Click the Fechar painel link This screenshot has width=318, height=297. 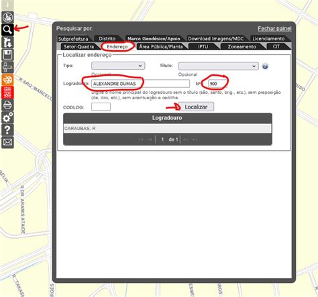[x=274, y=29]
